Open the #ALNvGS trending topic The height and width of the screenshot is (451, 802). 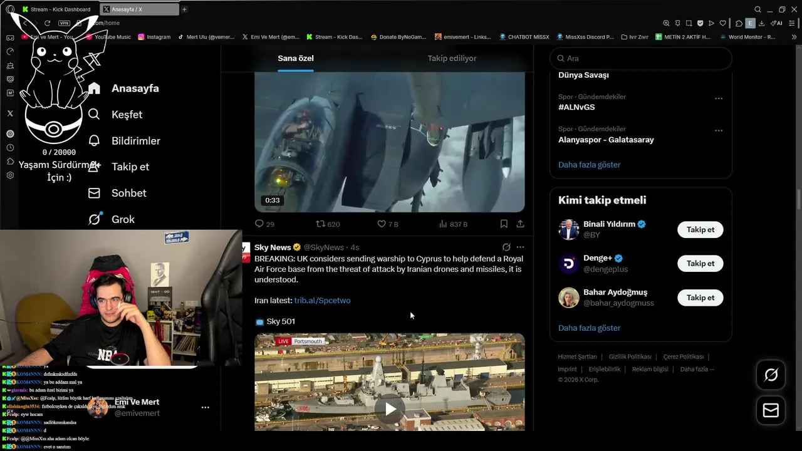point(576,107)
